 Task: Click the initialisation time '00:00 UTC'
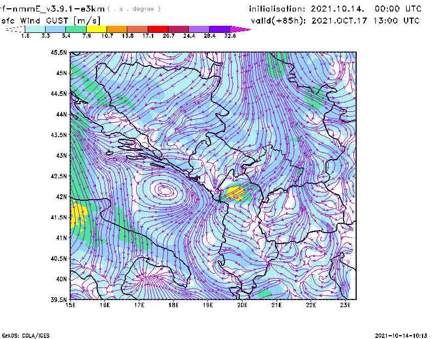click(398, 9)
